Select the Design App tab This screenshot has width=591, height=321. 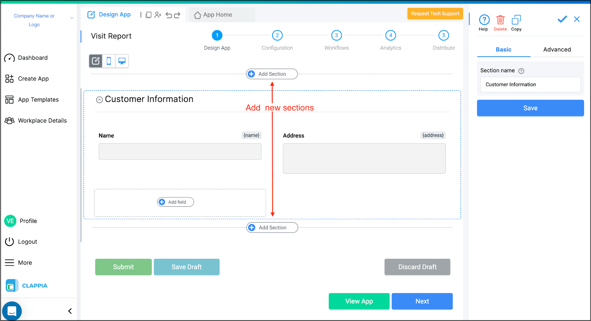(109, 15)
